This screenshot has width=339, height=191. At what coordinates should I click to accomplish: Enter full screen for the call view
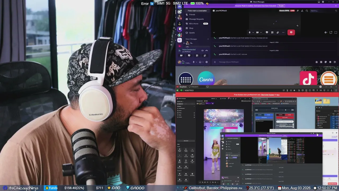336,32
